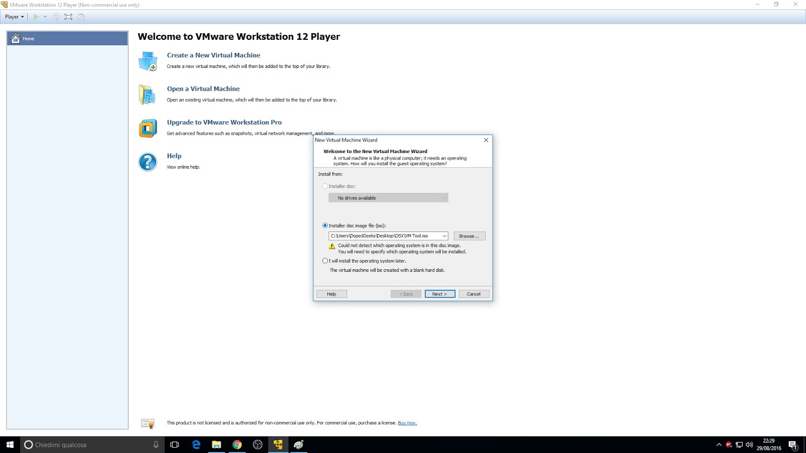Show hidden tray icons chevron
Viewport: 806px width, 453px height.
pos(719,444)
